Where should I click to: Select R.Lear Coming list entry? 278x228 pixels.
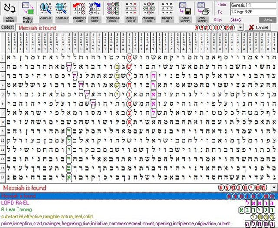tap(15, 210)
